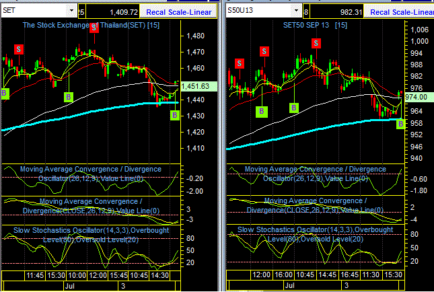Click the 14:30 time label in SET chart

(160, 275)
